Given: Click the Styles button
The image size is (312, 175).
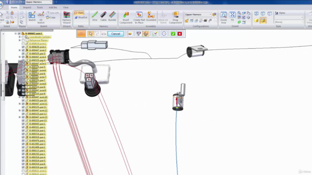Looking at the screenshot, I should click(280, 13).
